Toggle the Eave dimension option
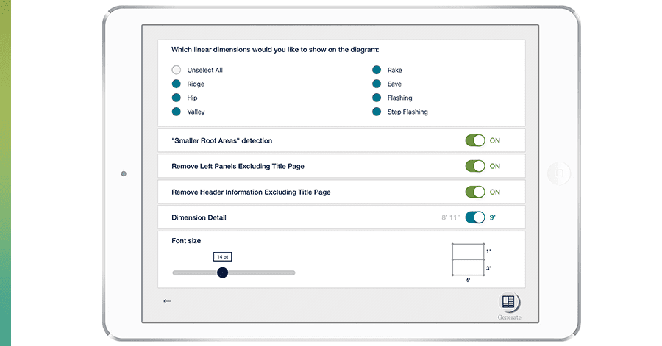This screenshot has width=662, height=346. (x=377, y=84)
